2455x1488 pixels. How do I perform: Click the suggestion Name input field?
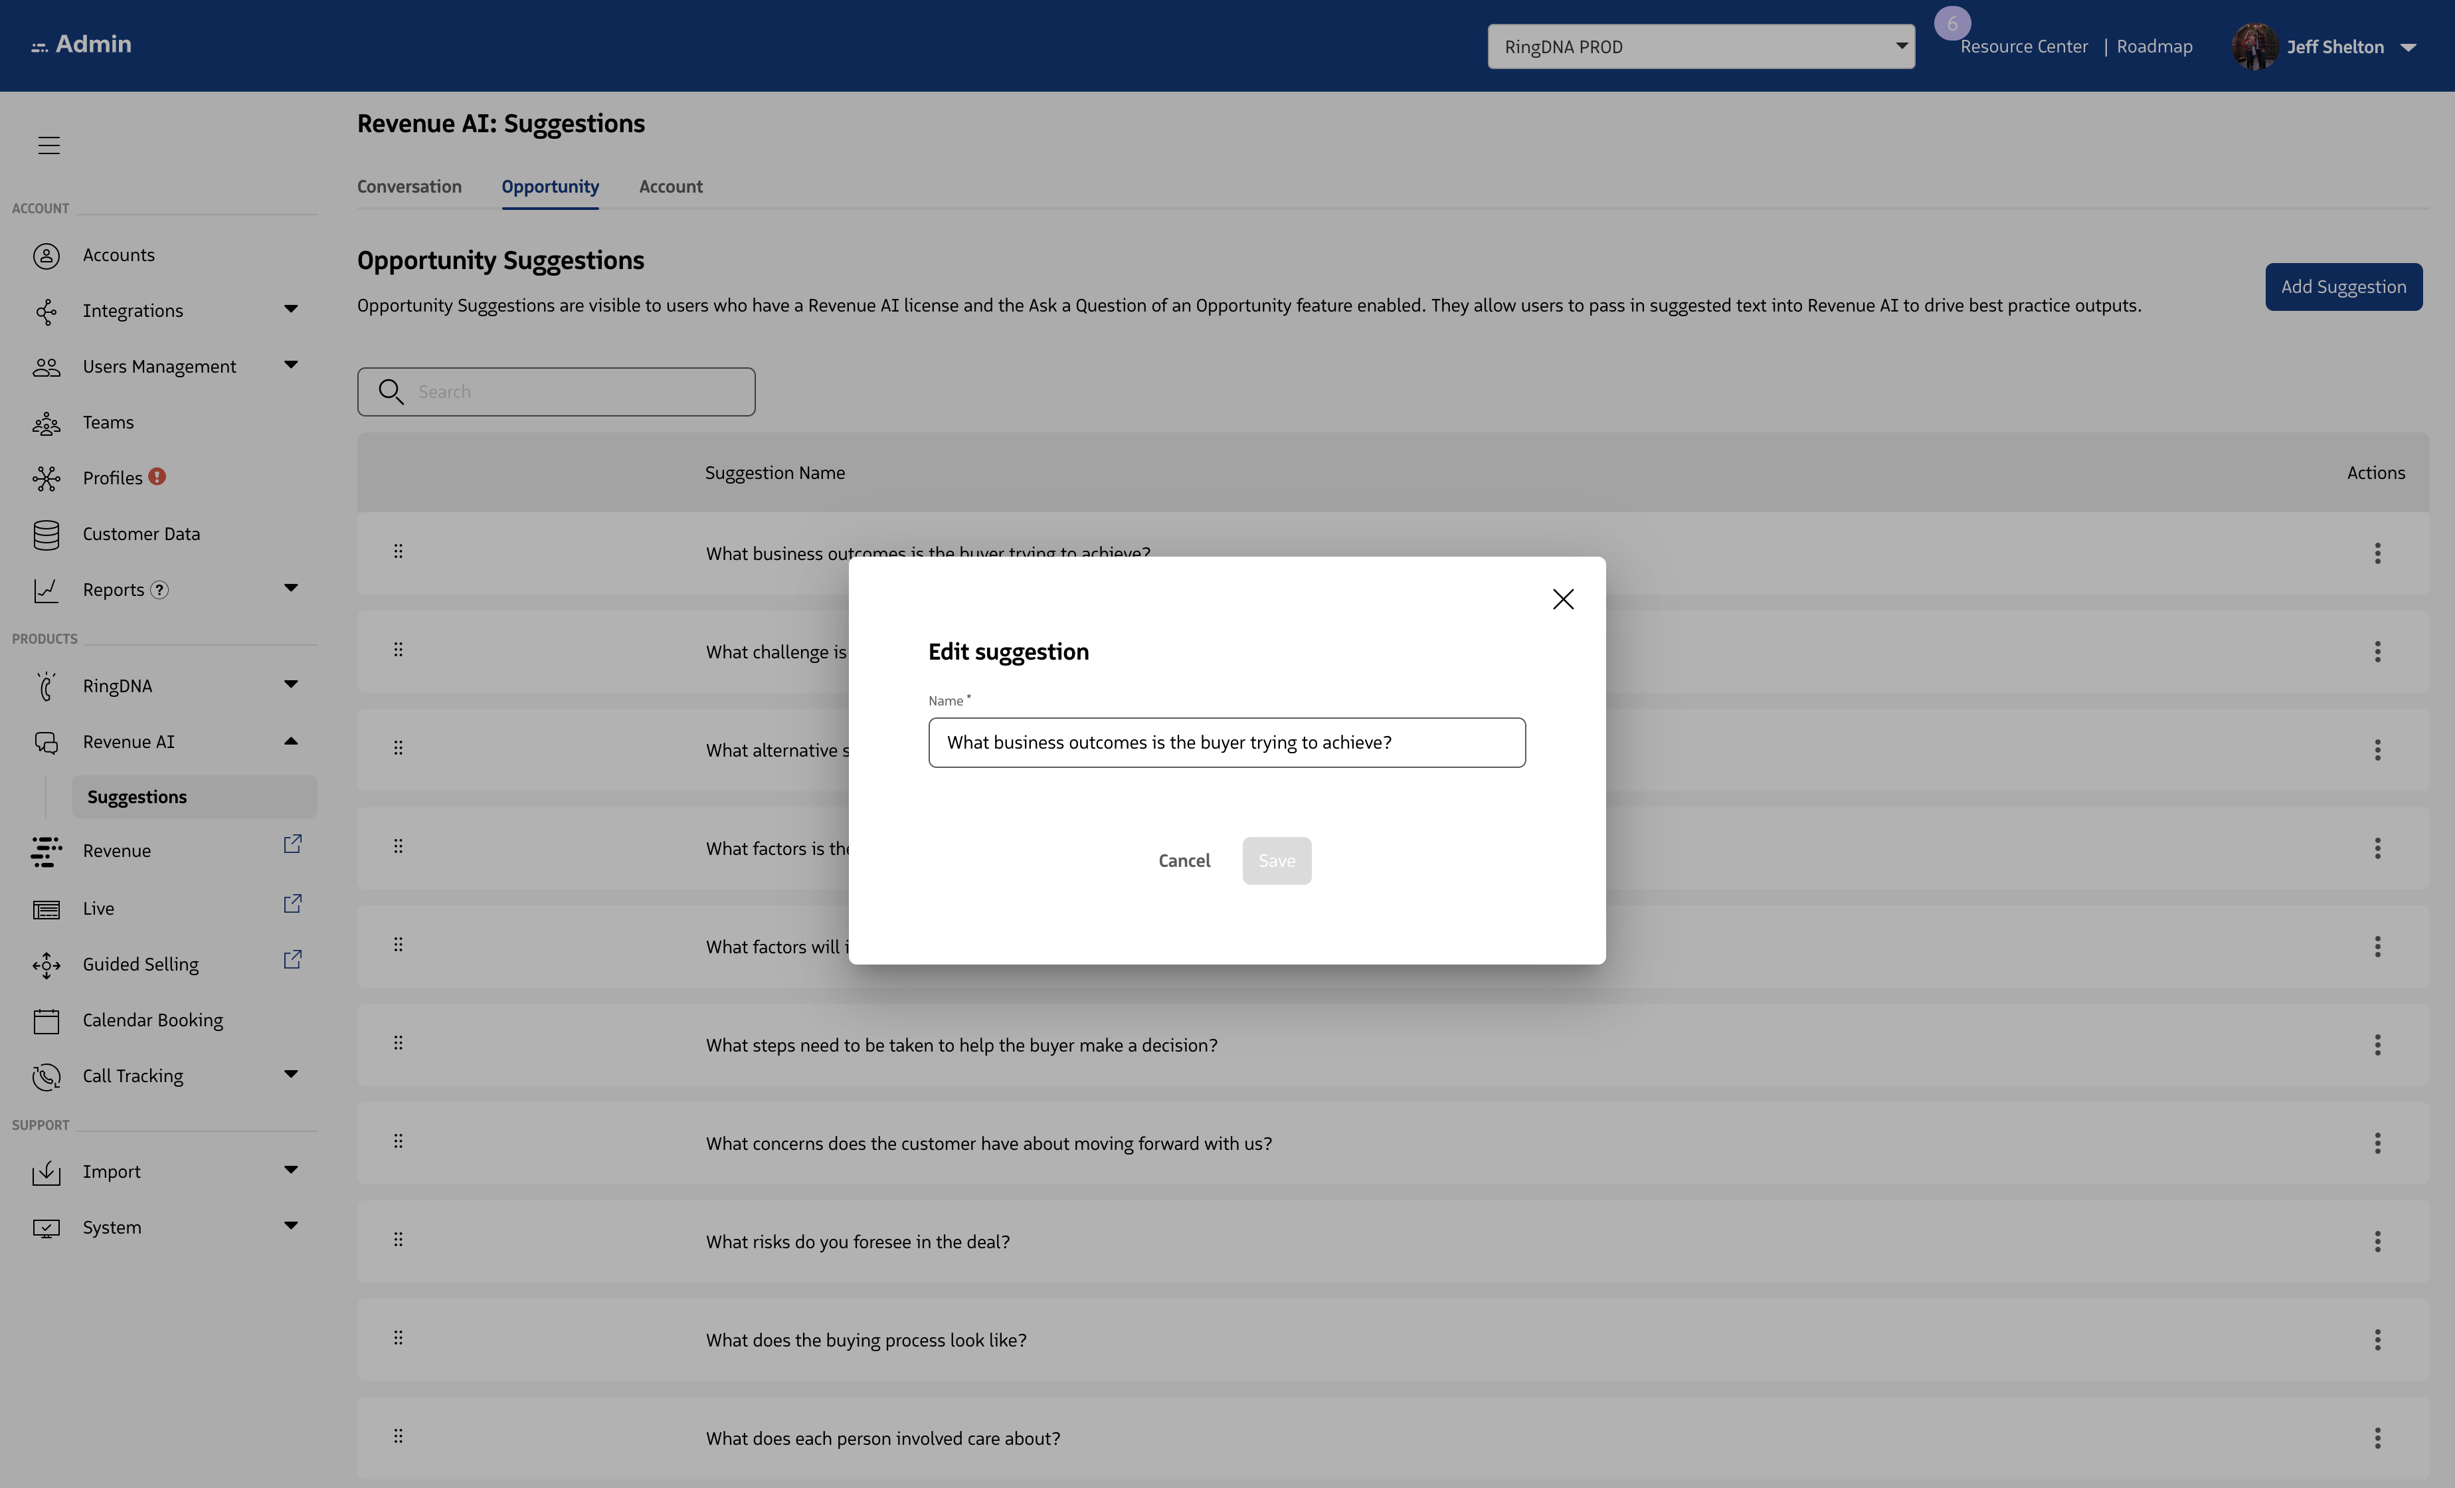1226,743
